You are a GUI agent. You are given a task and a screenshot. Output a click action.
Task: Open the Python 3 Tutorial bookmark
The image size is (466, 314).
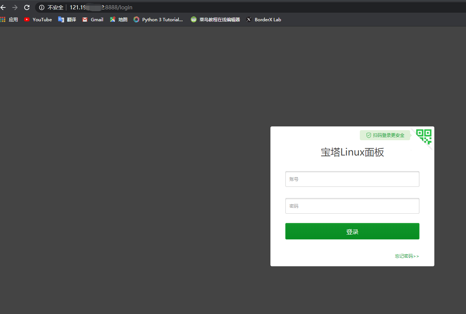click(x=158, y=19)
